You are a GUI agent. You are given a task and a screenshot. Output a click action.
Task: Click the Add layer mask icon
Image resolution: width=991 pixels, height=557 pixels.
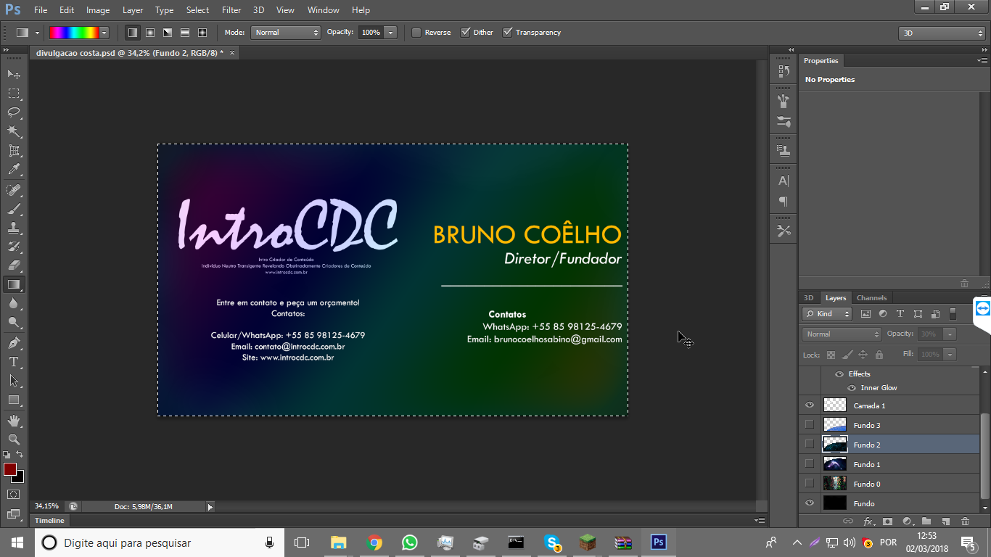pyautogui.click(x=887, y=521)
